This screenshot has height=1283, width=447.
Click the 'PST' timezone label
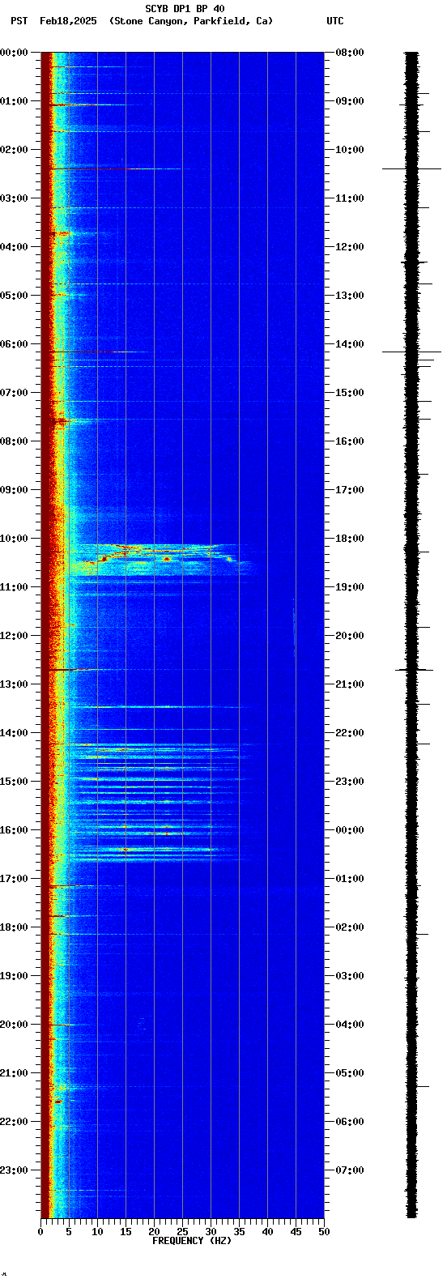pyautogui.click(x=19, y=21)
